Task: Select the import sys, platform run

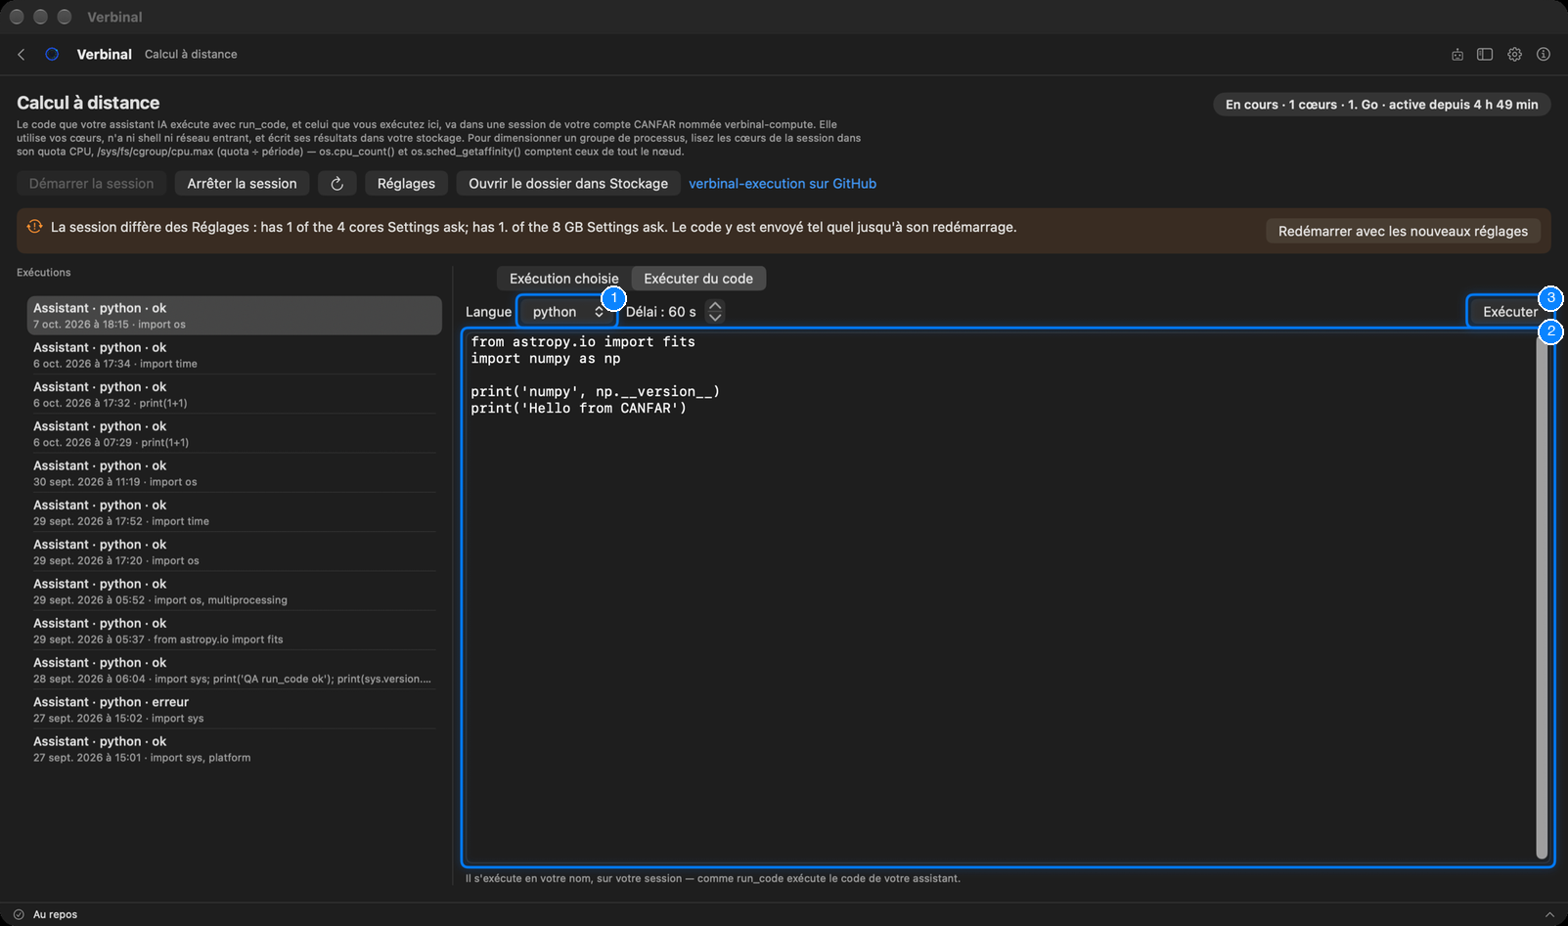Action: point(235,749)
